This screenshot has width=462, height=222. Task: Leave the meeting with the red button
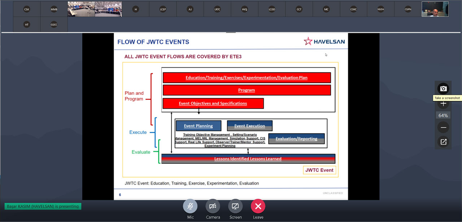(258, 206)
